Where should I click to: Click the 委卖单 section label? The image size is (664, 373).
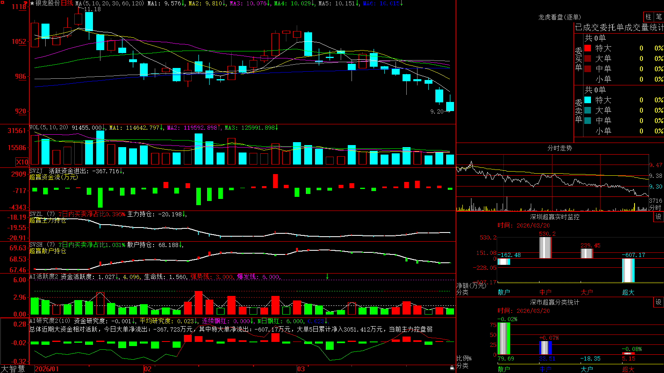[x=579, y=111]
